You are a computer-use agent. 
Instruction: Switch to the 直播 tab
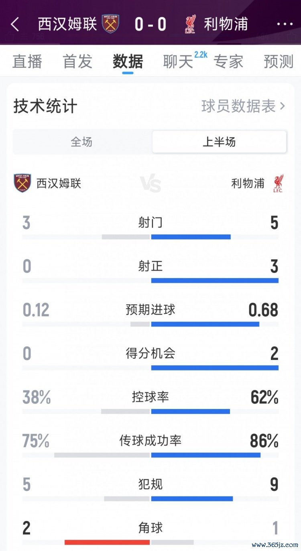pos(27,61)
